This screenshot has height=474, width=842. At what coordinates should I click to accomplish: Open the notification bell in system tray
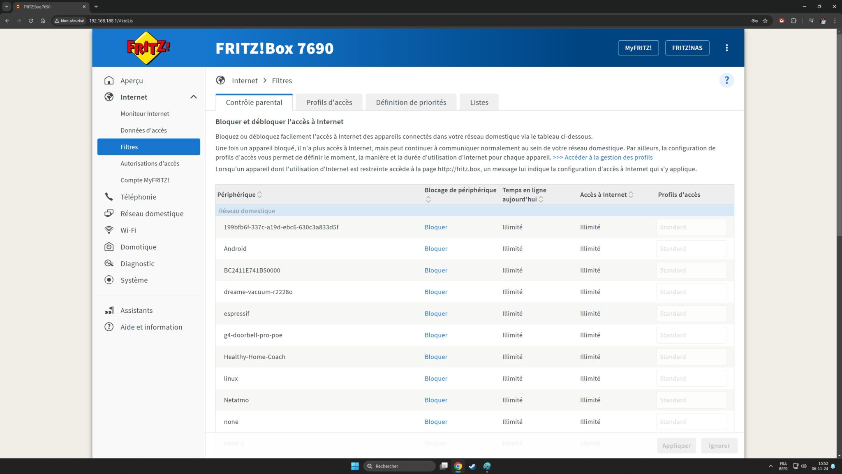tap(833, 466)
